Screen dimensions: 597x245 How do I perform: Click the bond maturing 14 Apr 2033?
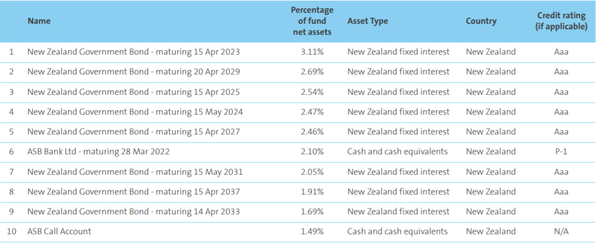click(x=134, y=211)
